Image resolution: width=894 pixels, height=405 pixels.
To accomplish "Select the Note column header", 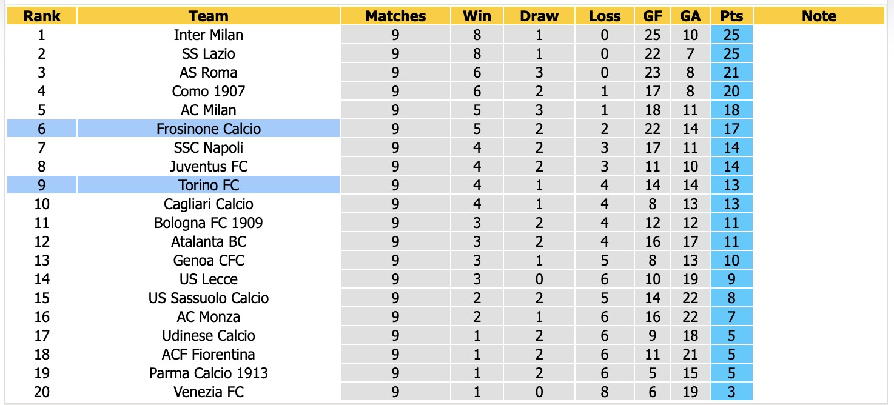I will pos(819,16).
